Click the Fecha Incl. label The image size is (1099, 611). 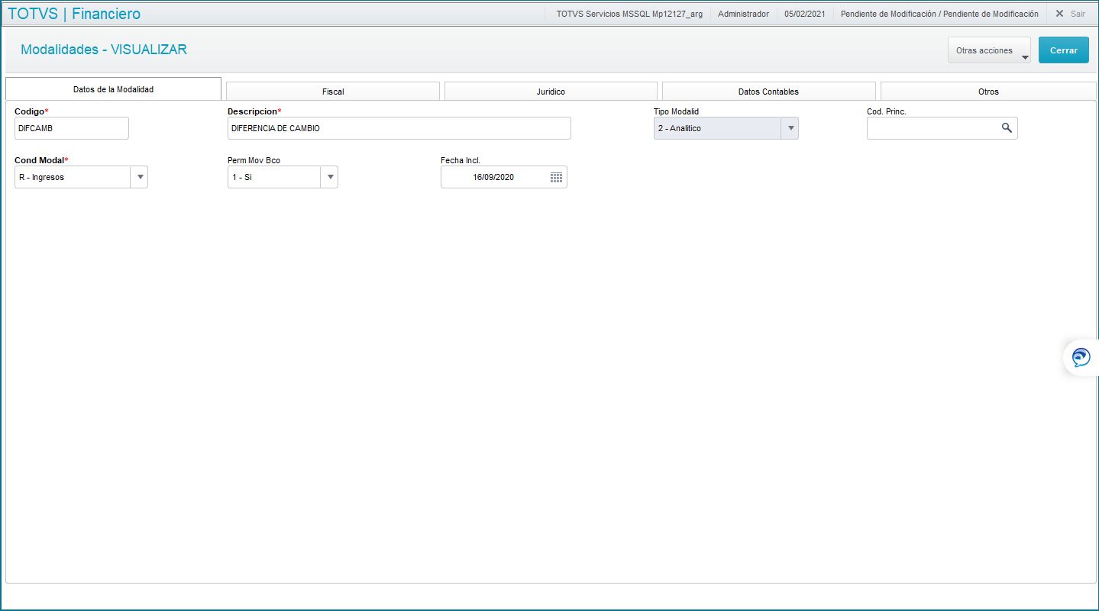(460, 160)
